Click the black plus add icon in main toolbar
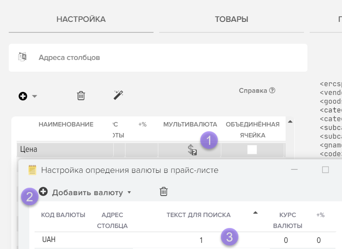Screen dimensions: 342x249 click(x=23, y=96)
